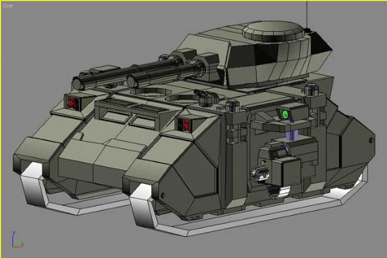Select the side sponson gun muzzle
The height and width of the screenshot is (258, 387).
259,174
